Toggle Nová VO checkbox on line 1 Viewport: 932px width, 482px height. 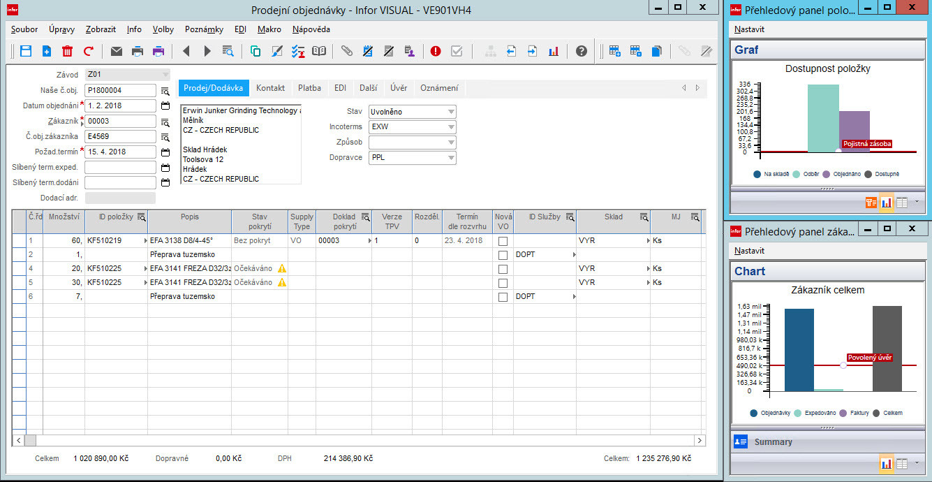click(503, 241)
